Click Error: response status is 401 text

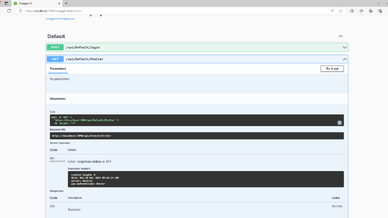point(90,161)
